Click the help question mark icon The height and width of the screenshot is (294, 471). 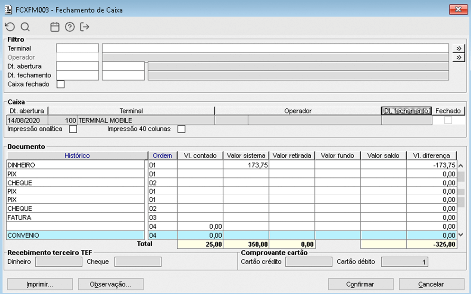(x=70, y=27)
